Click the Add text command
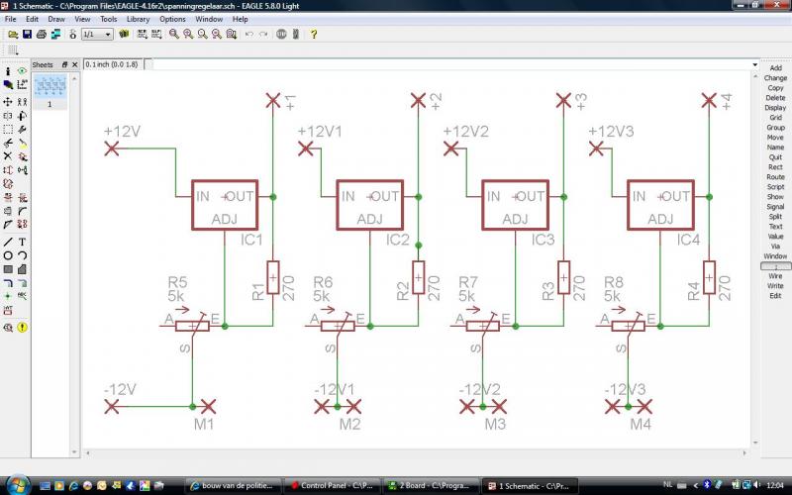 point(775,67)
